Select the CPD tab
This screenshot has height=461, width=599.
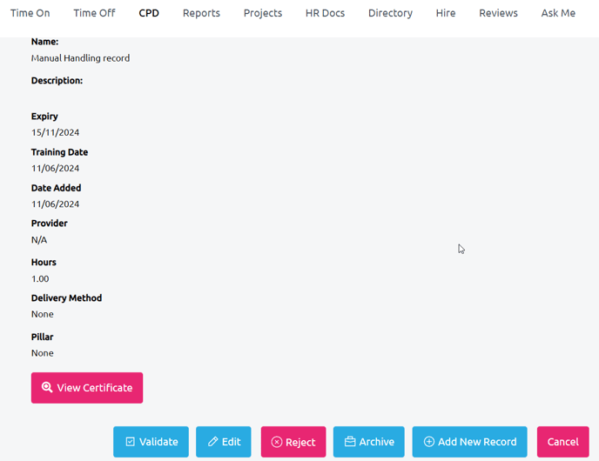(149, 13)
